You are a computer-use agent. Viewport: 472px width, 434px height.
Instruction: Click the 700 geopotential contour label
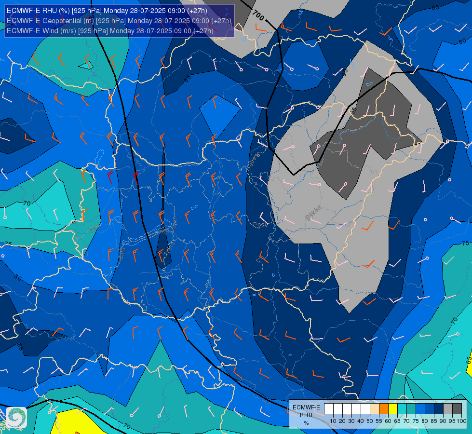(258, 15)
